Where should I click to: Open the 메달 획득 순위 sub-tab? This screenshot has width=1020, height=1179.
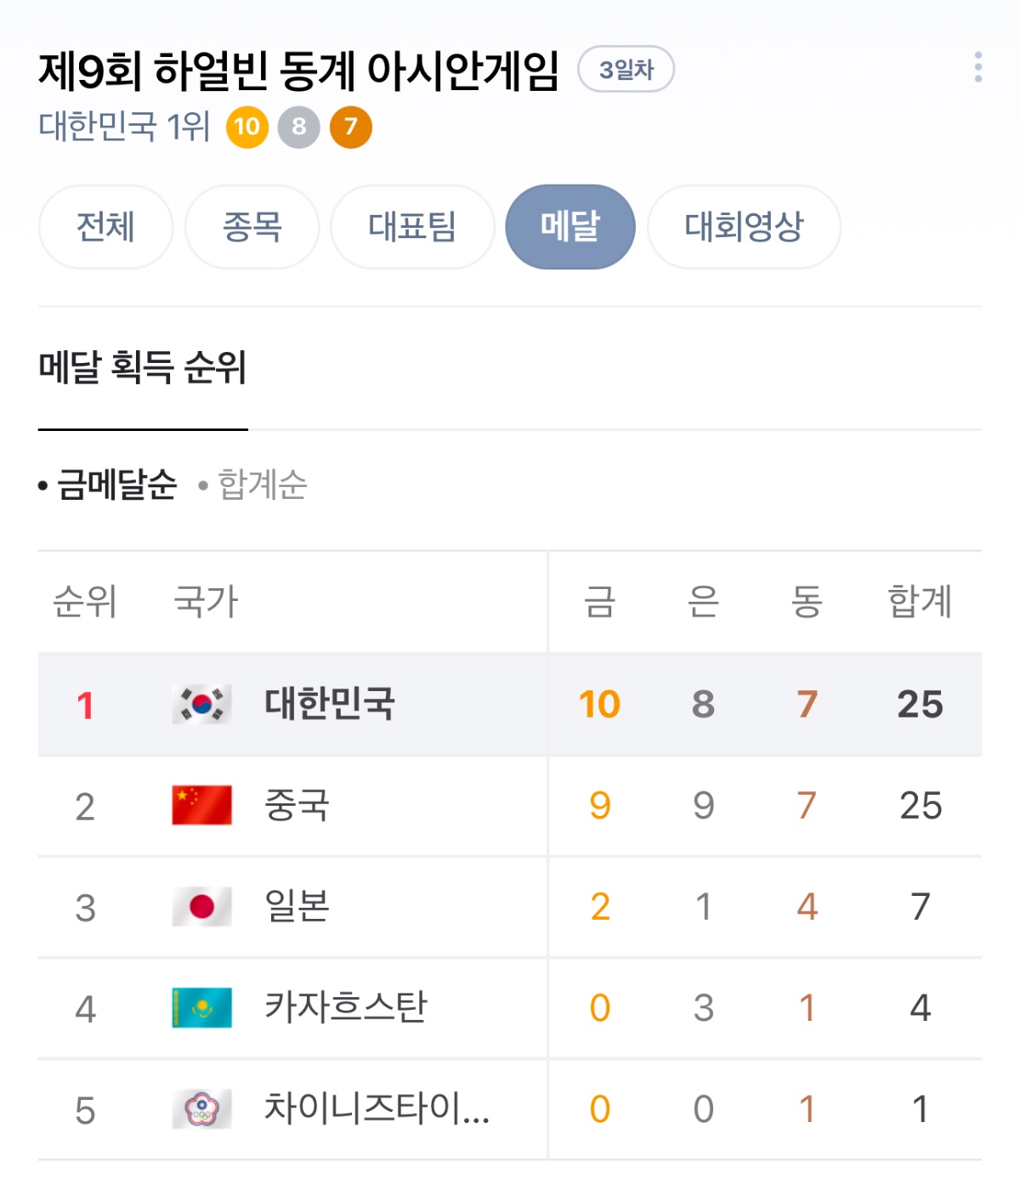point(142,368)
